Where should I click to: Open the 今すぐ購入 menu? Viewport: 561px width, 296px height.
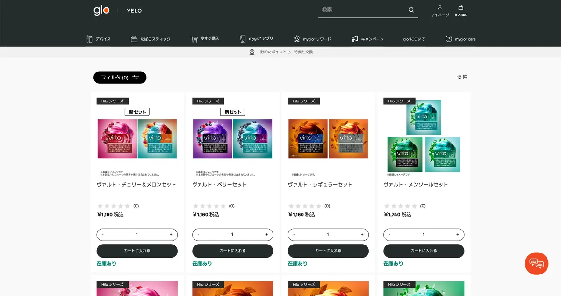pos(204,39)
